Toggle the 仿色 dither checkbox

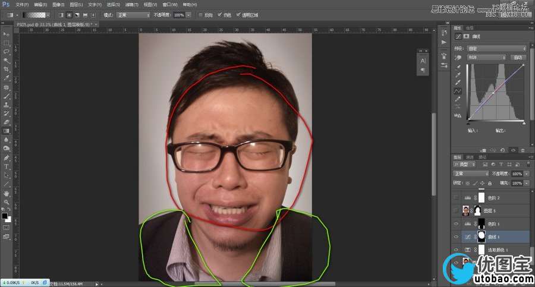point(220,15)
